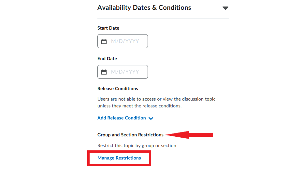Focus the Start Date M/D/YYYY field
The image size is (302, 180).
pos(122,41)
